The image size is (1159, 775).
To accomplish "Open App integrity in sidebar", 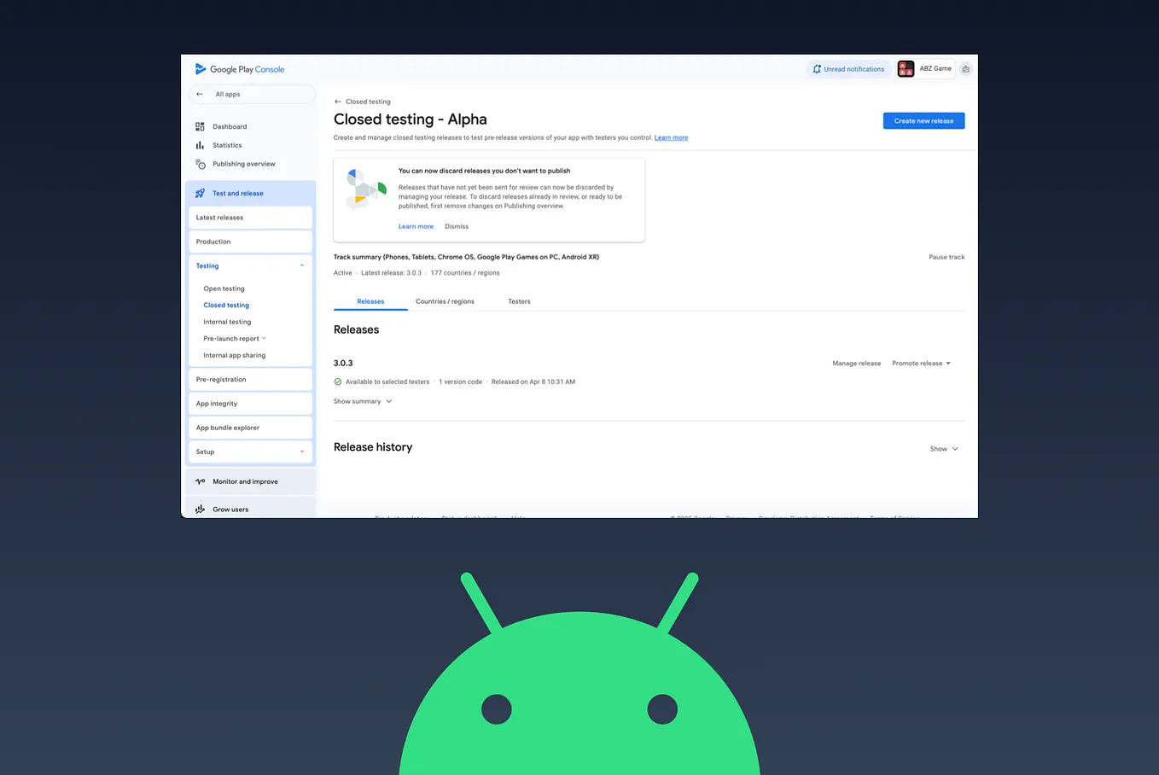I will [x=250, y=404].
